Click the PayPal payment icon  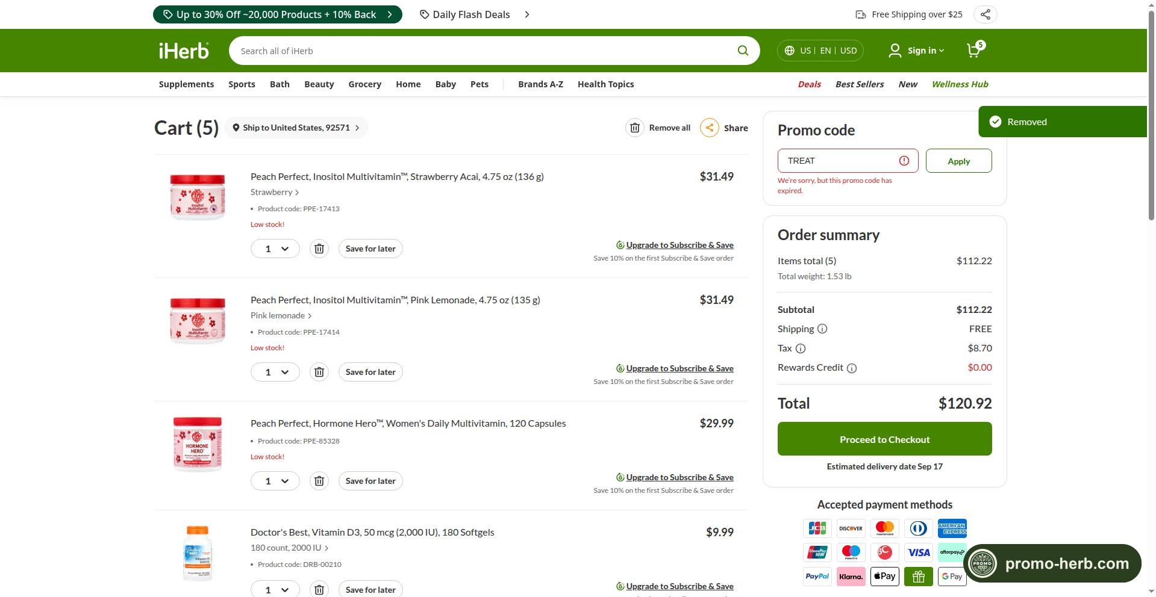(x=817, y=577)
